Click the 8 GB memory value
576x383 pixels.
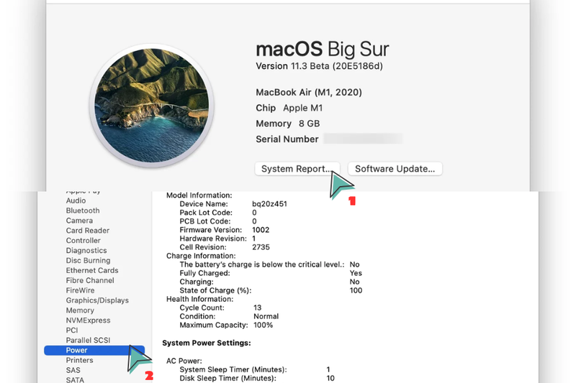point(309,124)
